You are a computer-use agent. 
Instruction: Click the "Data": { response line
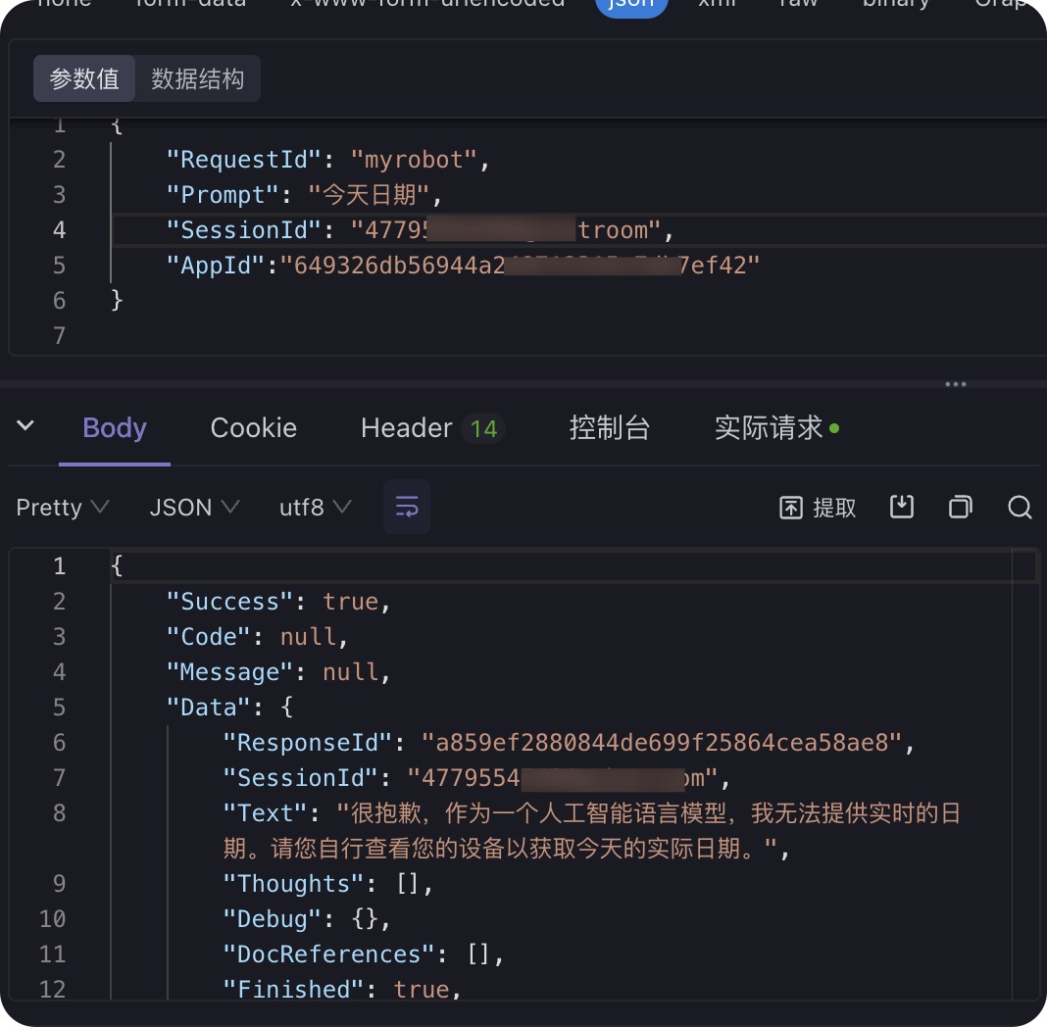[x=229, y=708]
